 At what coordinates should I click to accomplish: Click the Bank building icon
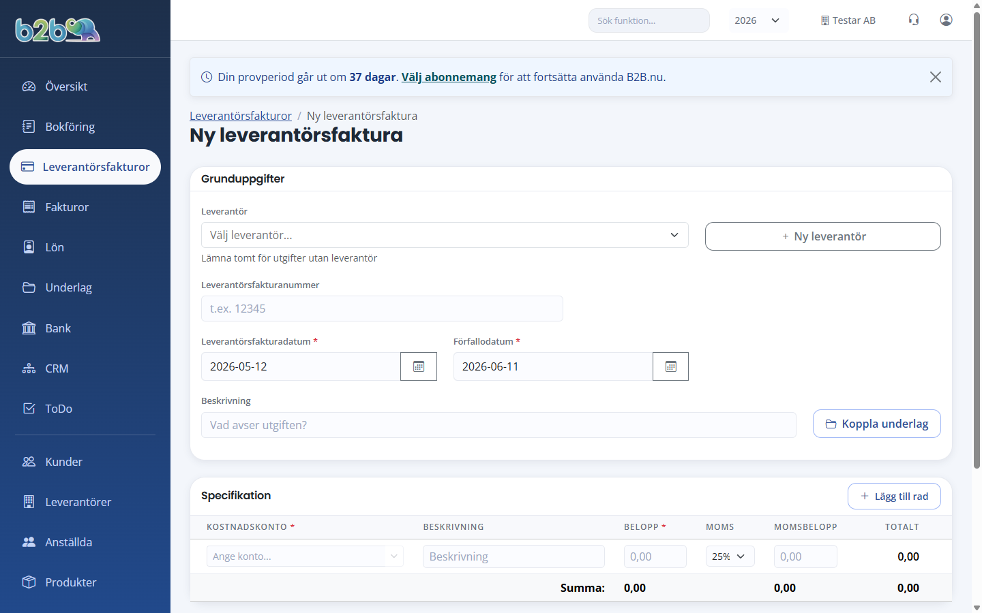tap(29, 328)
